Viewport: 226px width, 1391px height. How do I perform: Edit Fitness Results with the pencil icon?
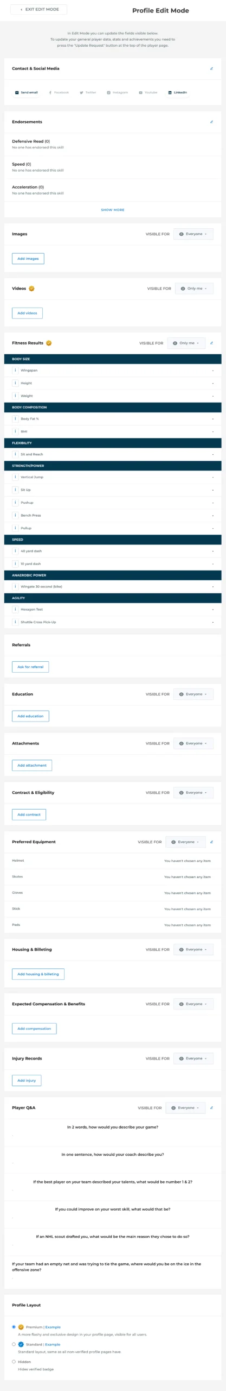click(211, 343)
